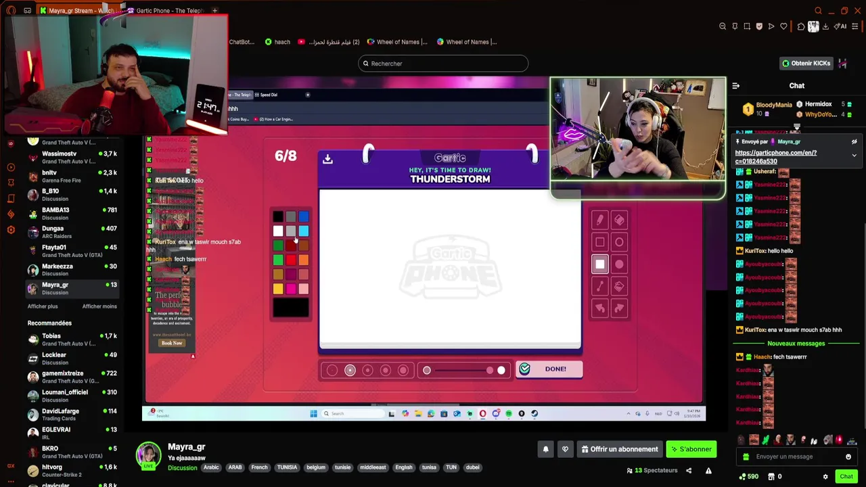866x487 pixels.
Task: Pick the yellow color swatch
Action: (x=278, y=289)
